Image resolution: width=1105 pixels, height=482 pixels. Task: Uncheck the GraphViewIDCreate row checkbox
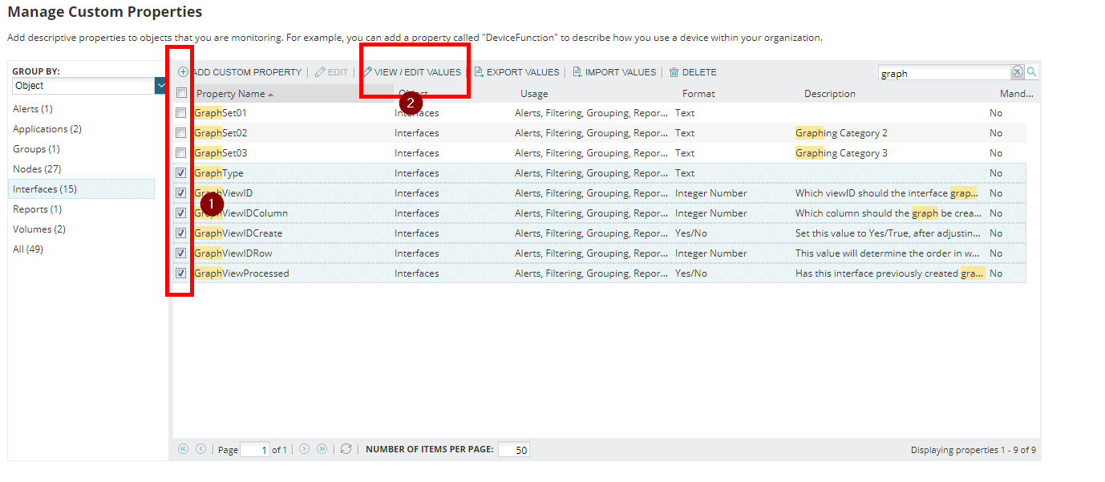coord(181,233)
